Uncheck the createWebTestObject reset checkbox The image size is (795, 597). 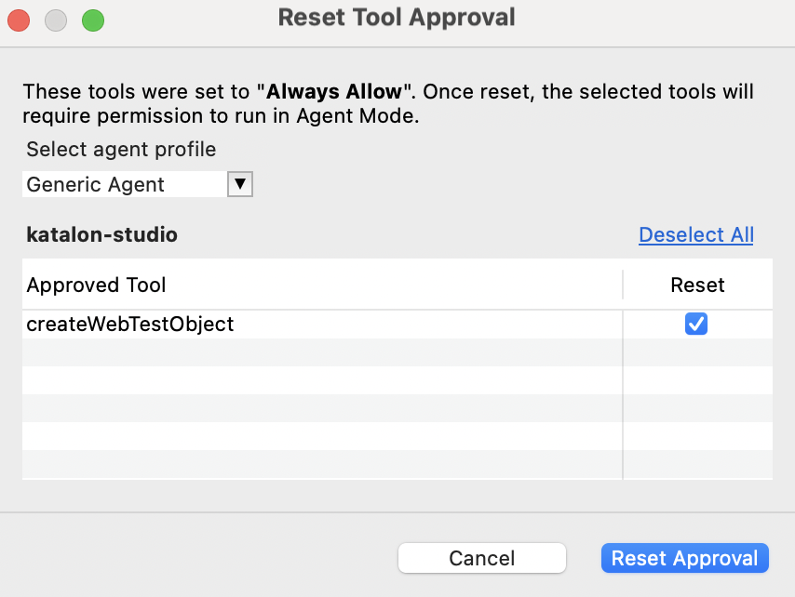696,324
